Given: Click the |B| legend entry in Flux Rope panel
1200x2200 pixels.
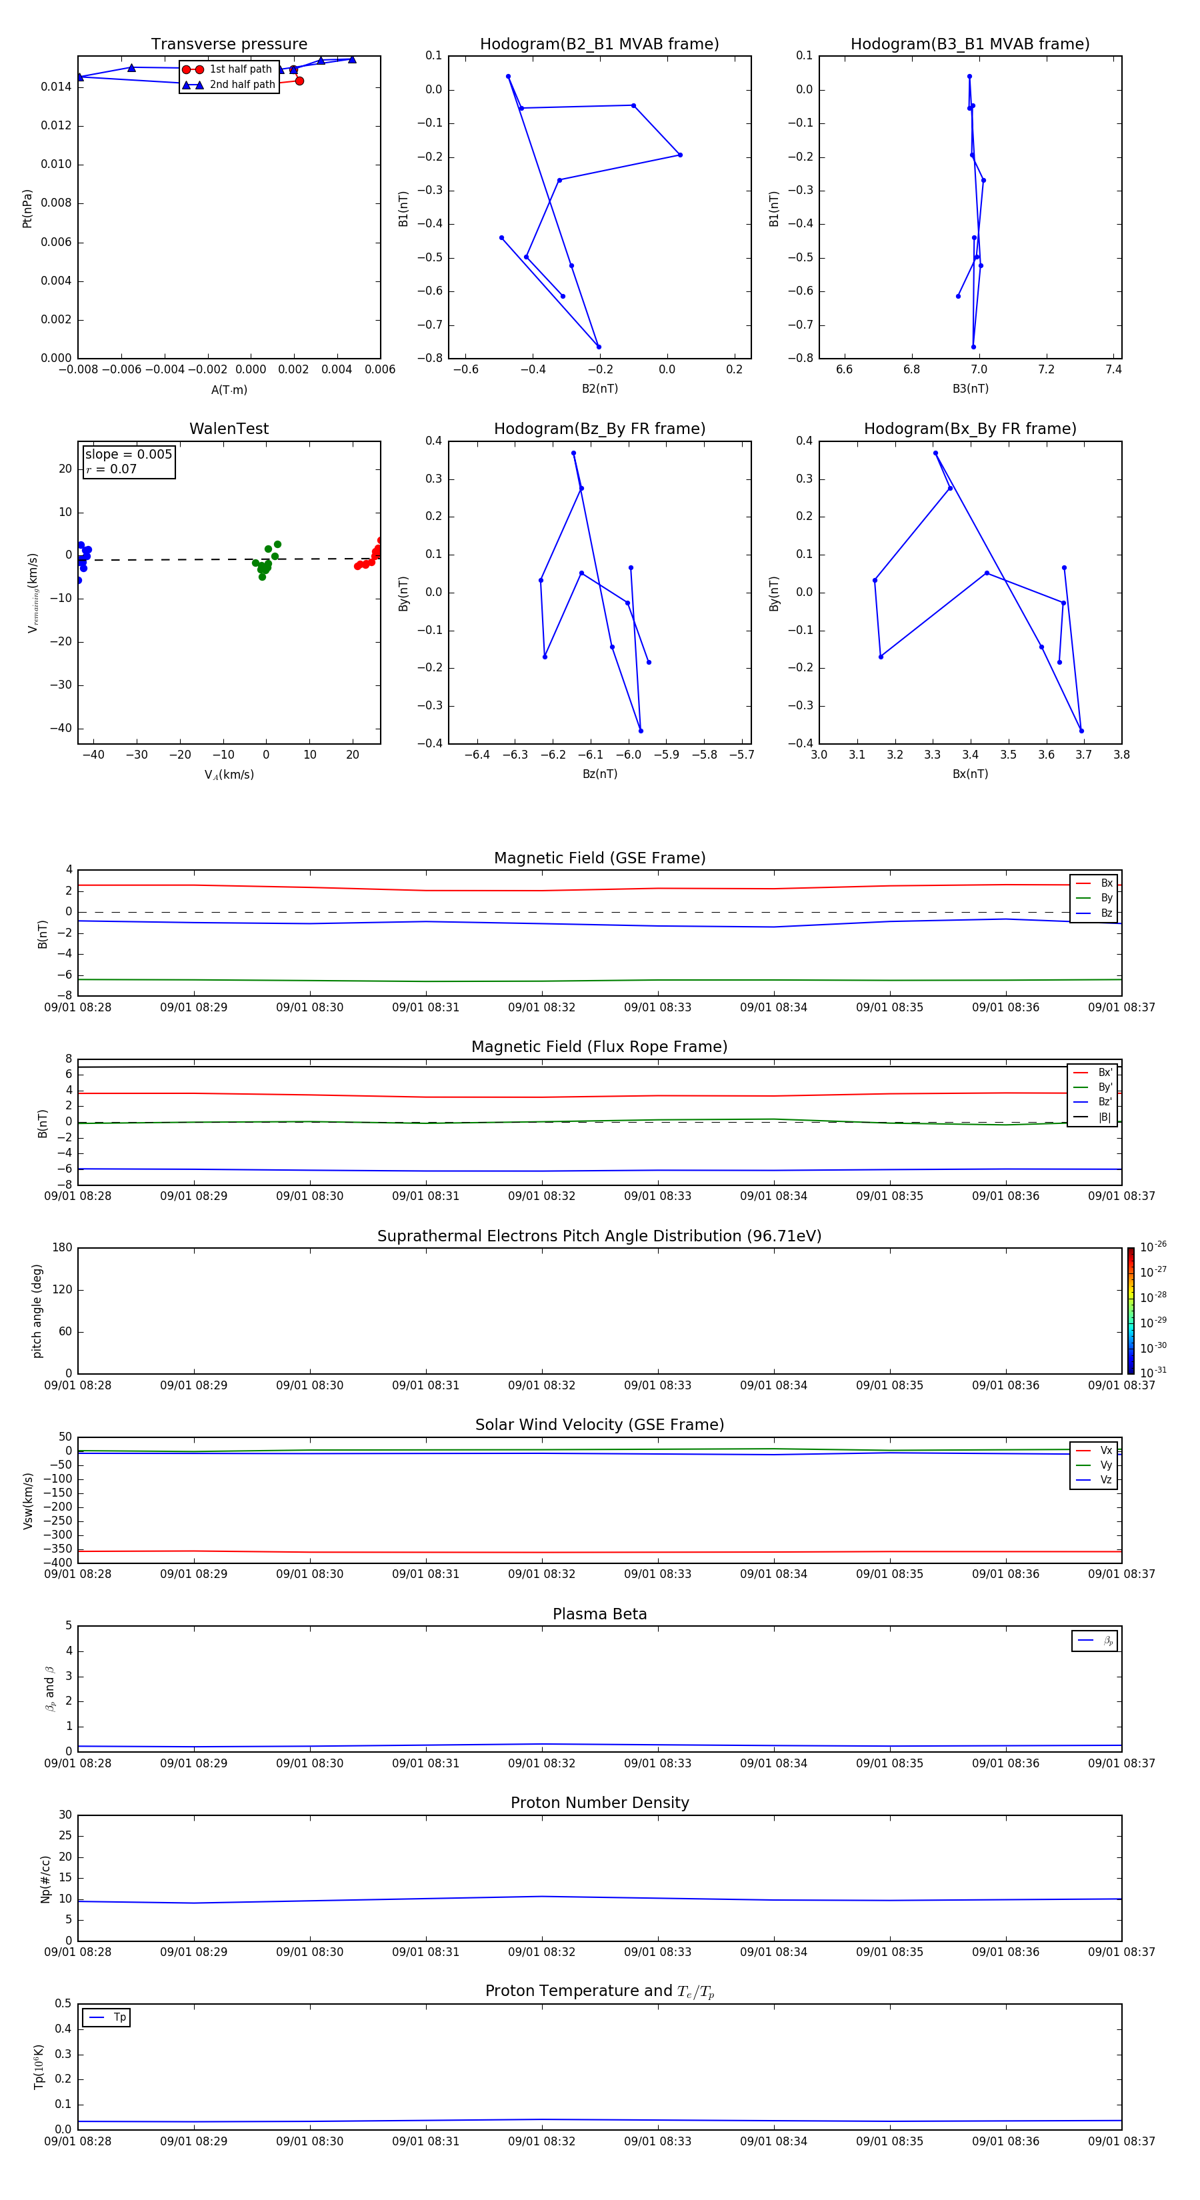Looking at the screenshot, I should (1093, 1117).
